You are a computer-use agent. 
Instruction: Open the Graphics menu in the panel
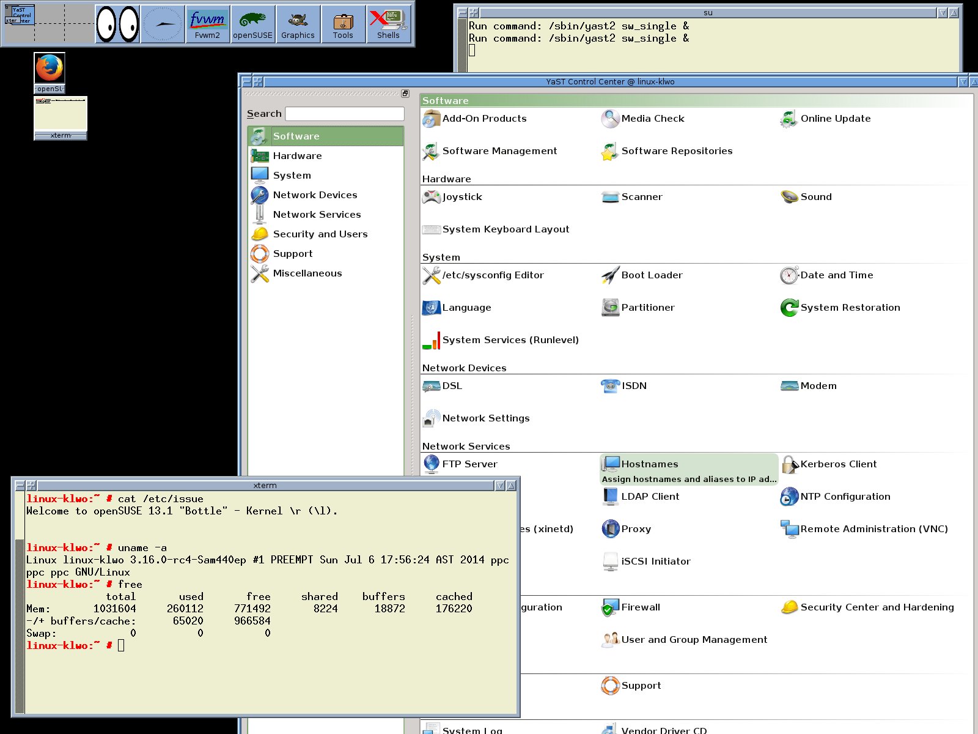298,24
